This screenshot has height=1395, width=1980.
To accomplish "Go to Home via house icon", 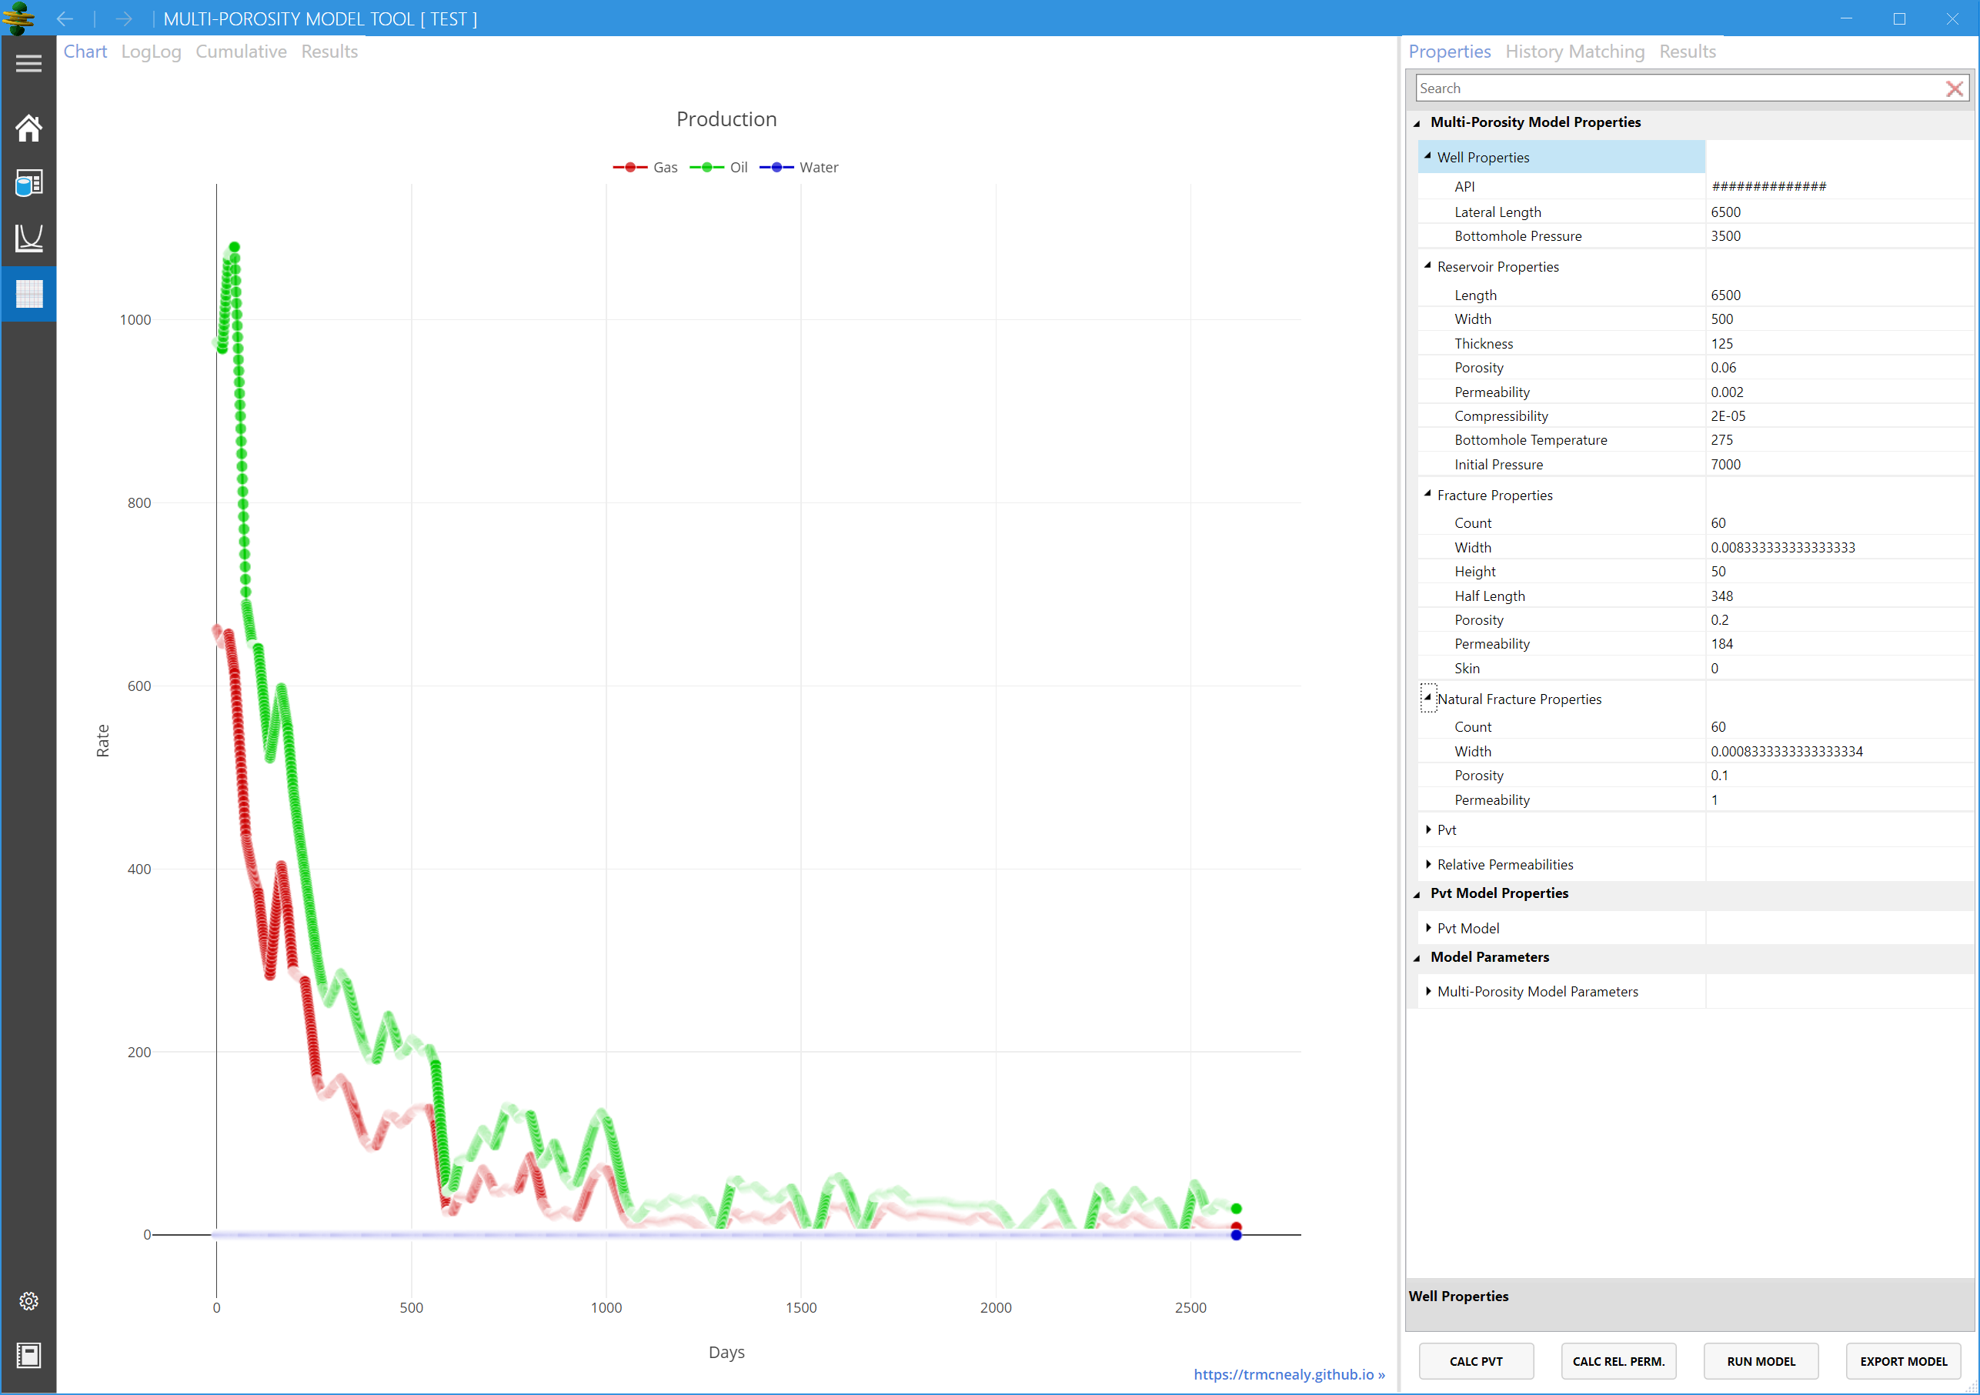I will (28, 128).
